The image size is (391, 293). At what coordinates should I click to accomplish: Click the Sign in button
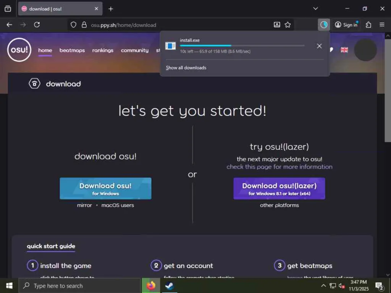pos(347,25)
